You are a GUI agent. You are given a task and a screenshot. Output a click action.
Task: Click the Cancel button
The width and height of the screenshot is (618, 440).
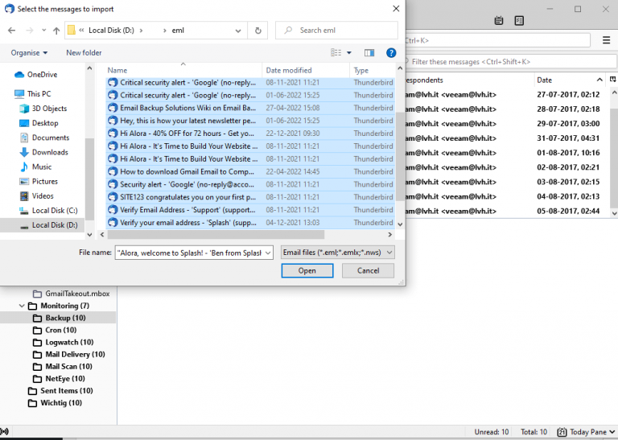(367, 271)
